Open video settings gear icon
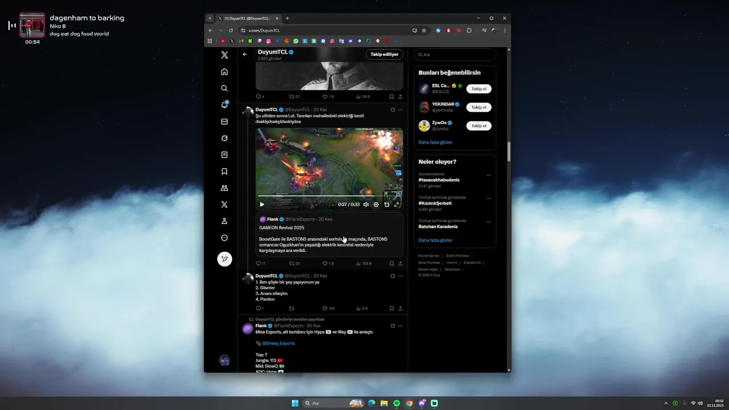The width and height of the screenshot is (729, 410). [376, 204]
